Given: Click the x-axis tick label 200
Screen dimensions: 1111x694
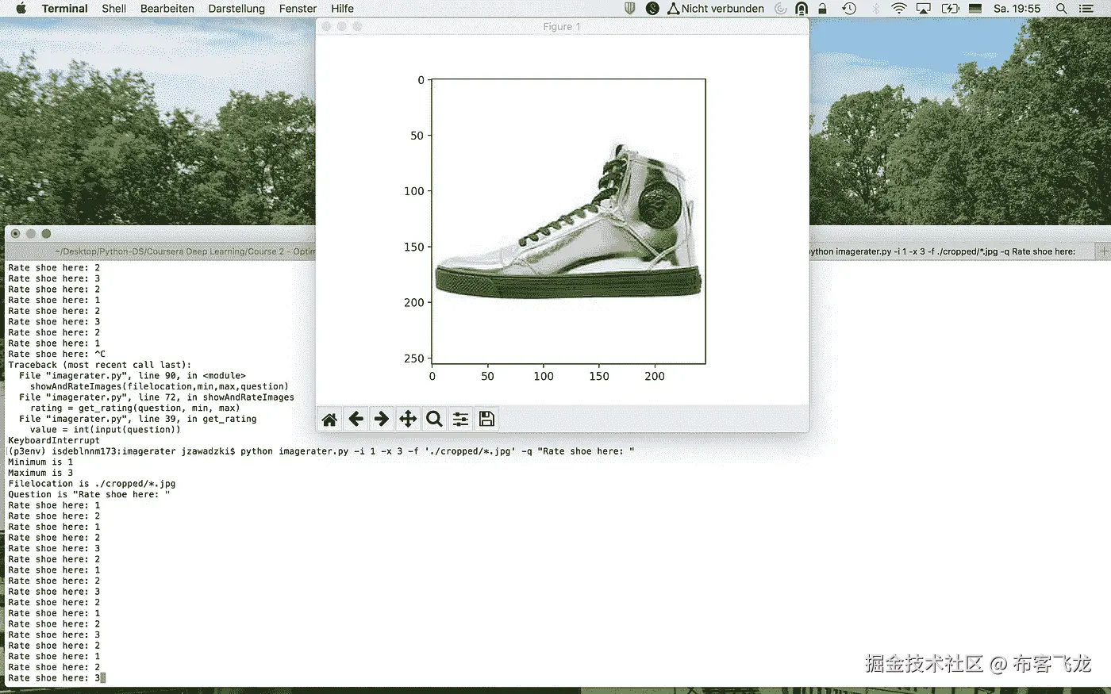Looking at the screenshot, I should 655,376.
